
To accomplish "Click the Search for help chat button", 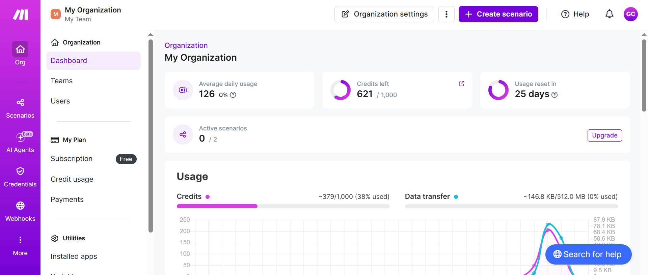I will (588, 254).
